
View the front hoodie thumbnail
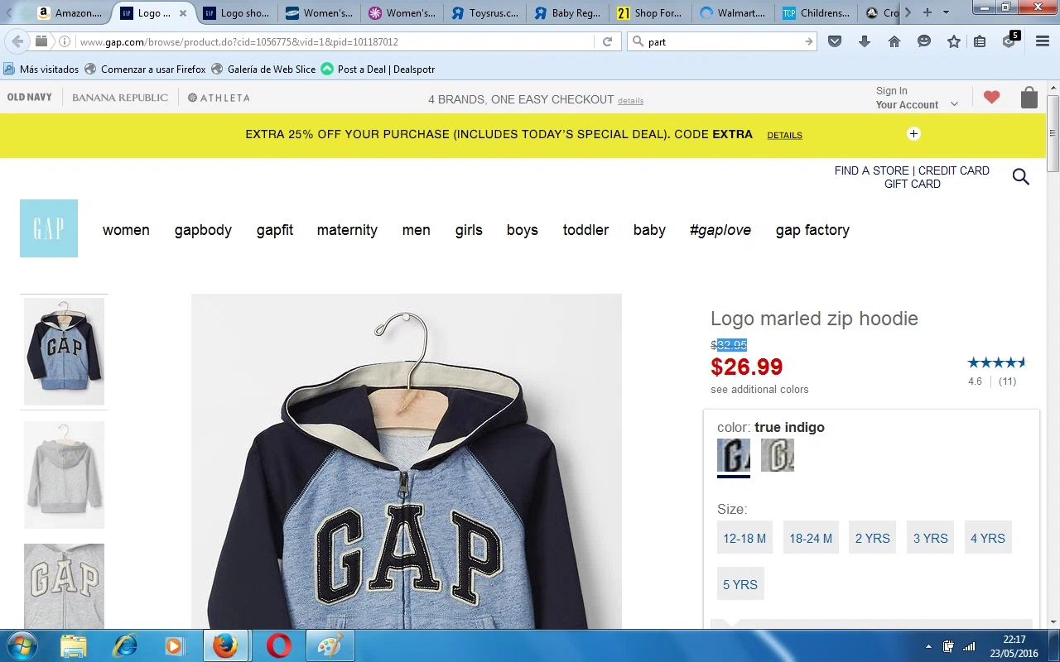click(64, 352)
